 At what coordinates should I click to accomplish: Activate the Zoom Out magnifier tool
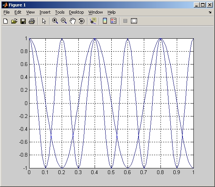(64, 21)
